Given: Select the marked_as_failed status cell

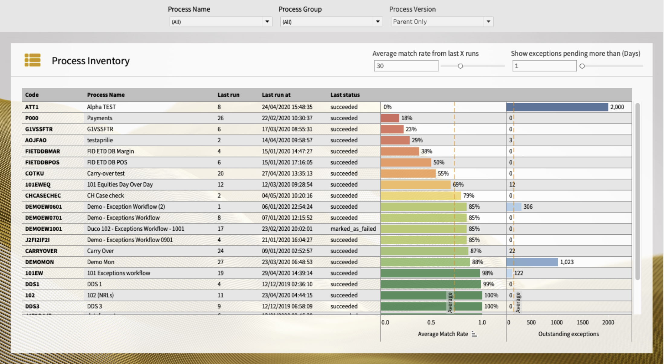Looking at the screenshot, I should [x=353, y=229].
